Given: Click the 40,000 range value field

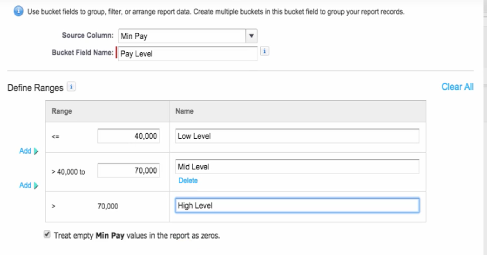Looking at the screenshot, I should pos(128,136).
